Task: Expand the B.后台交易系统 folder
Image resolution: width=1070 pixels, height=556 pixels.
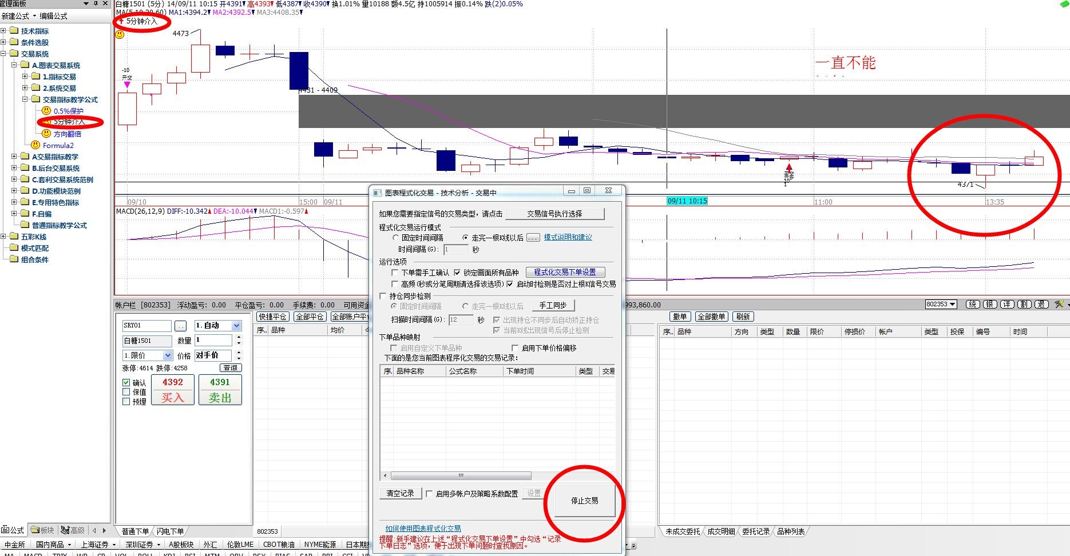Action: (14, 168)
